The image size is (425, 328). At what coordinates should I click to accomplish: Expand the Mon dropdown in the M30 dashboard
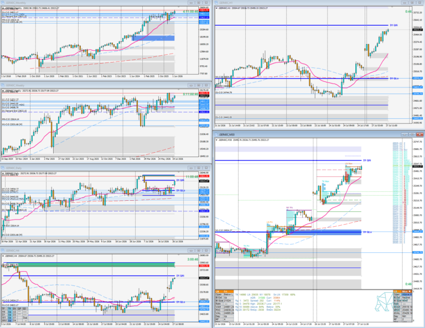[x=410, y=291]
